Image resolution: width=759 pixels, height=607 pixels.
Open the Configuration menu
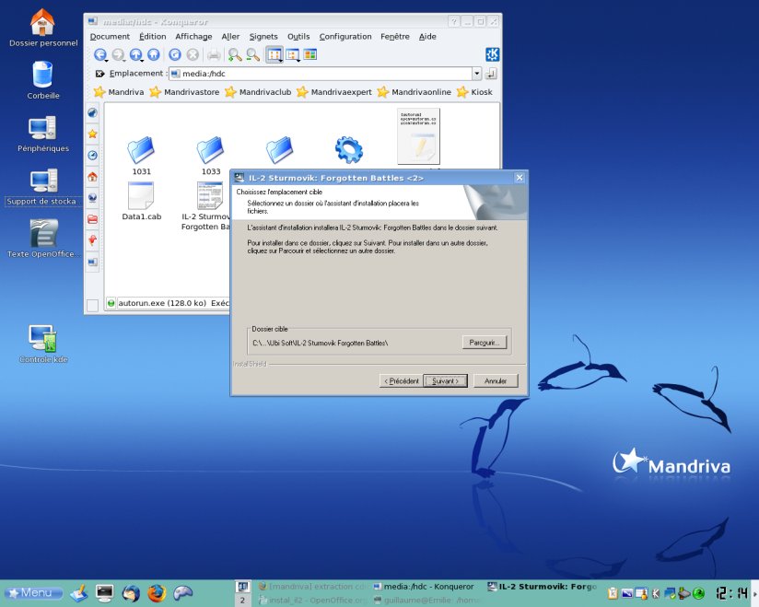(345, 36)
